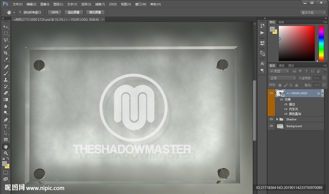The height and width of the screenshot is (194, 329).
Task: Click the foreground color swatch in toolbox
Action: [4, 163]
